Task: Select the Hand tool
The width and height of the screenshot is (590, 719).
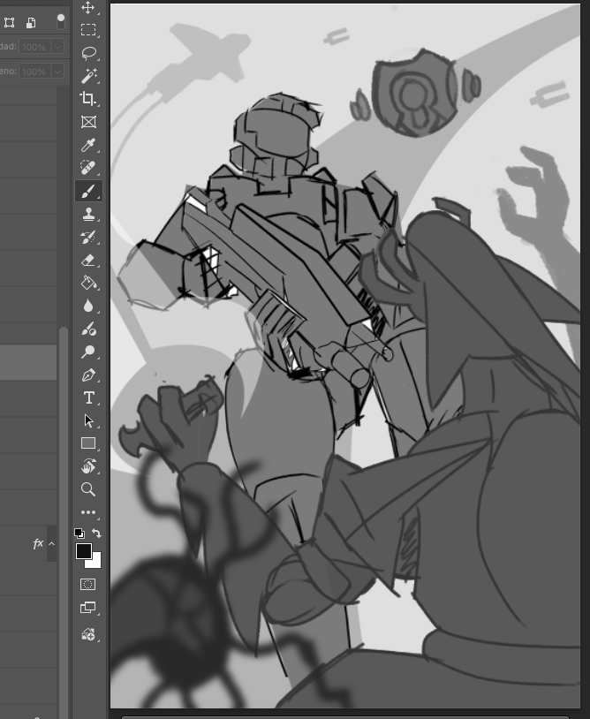Action: pos(88,466)
